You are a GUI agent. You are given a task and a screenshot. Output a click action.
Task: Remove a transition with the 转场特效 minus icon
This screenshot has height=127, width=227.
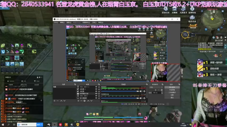tap(159, 90)
